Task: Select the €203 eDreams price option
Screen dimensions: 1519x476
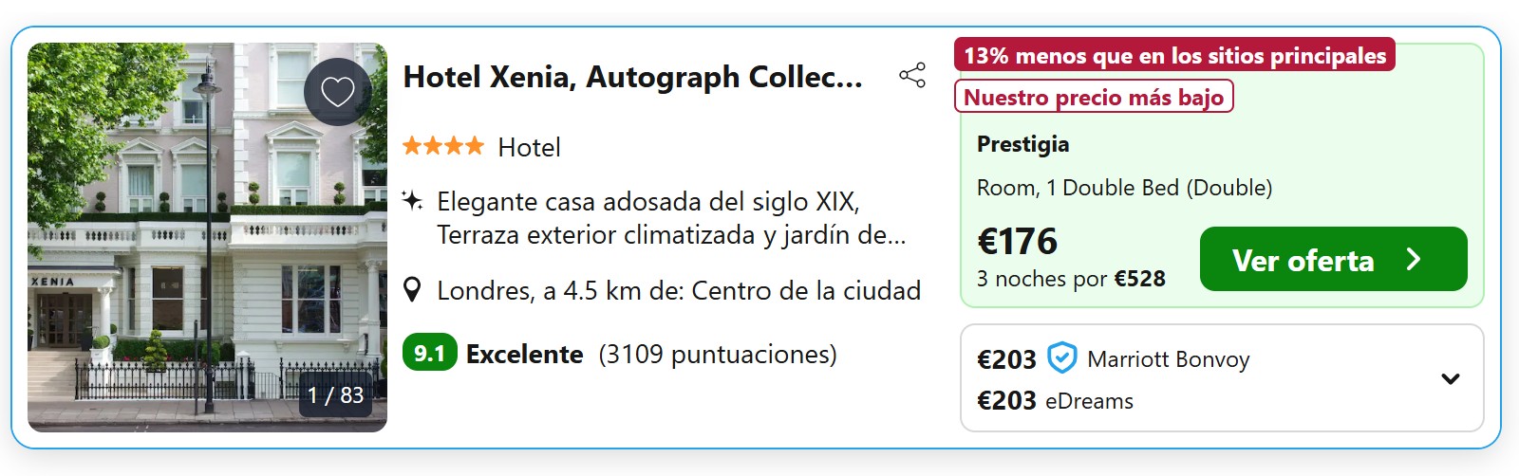Action: 1055,401
